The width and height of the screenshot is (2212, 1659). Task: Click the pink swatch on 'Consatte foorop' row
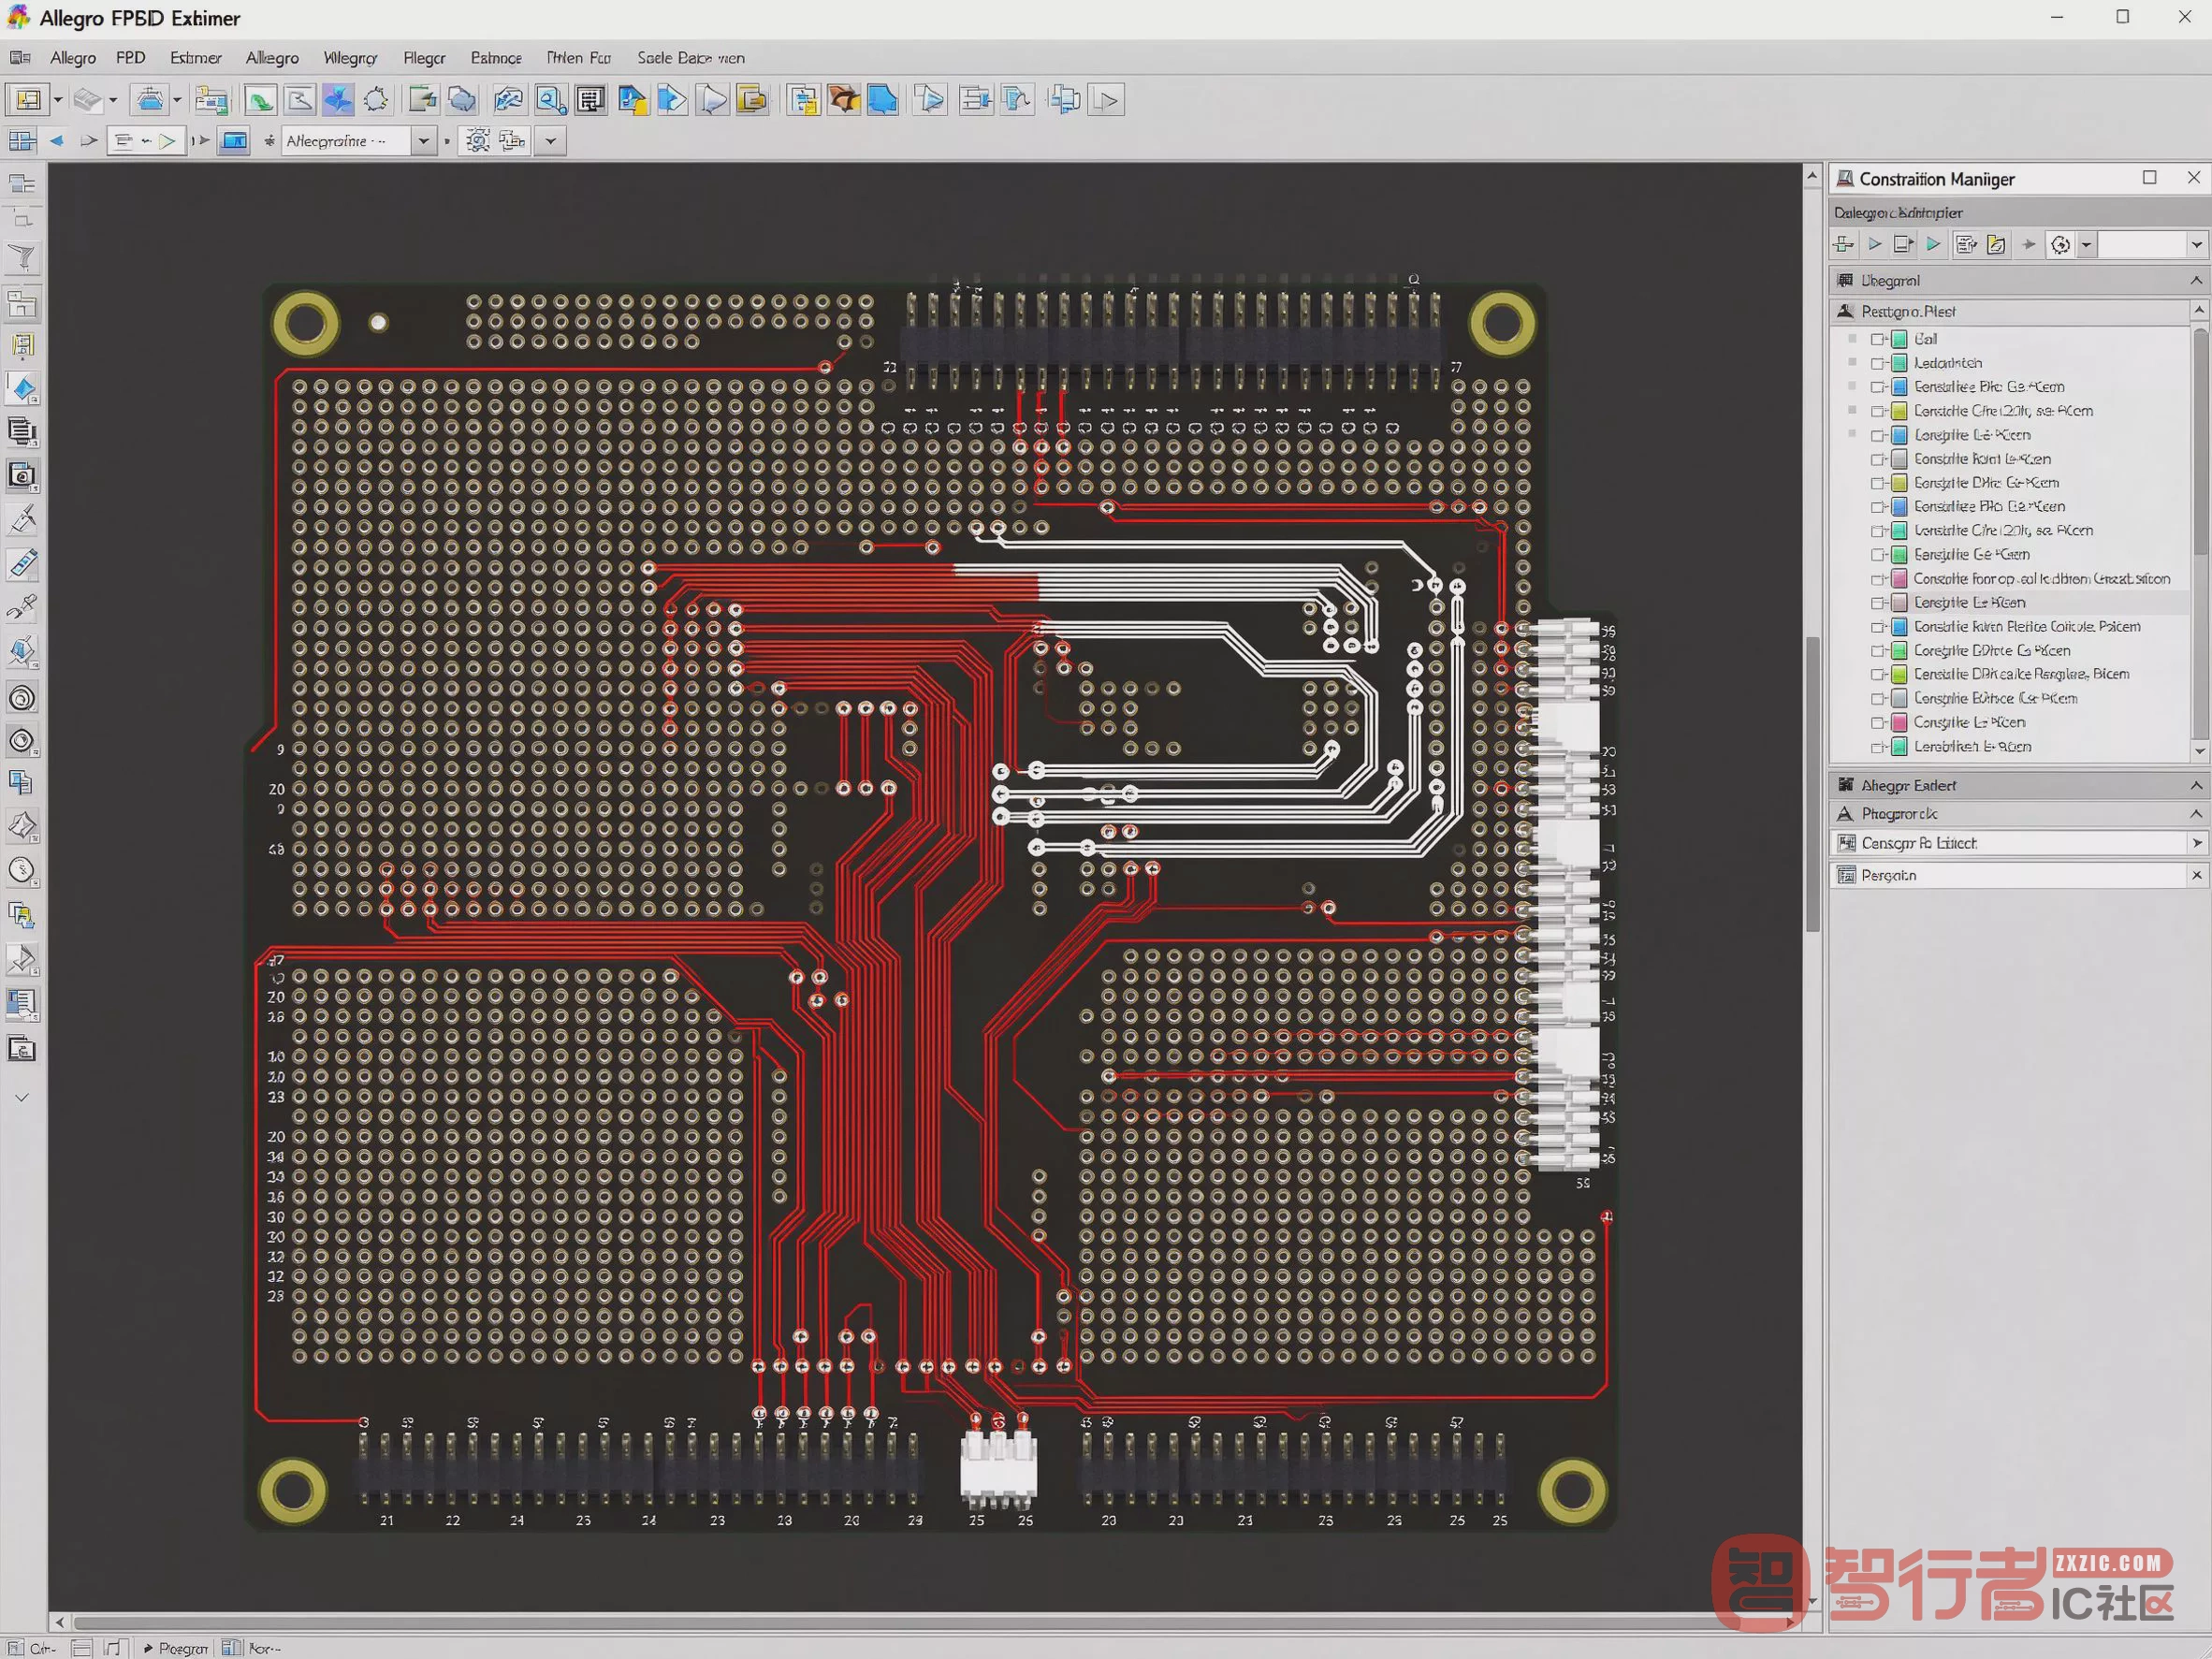tap(1899, 579)
